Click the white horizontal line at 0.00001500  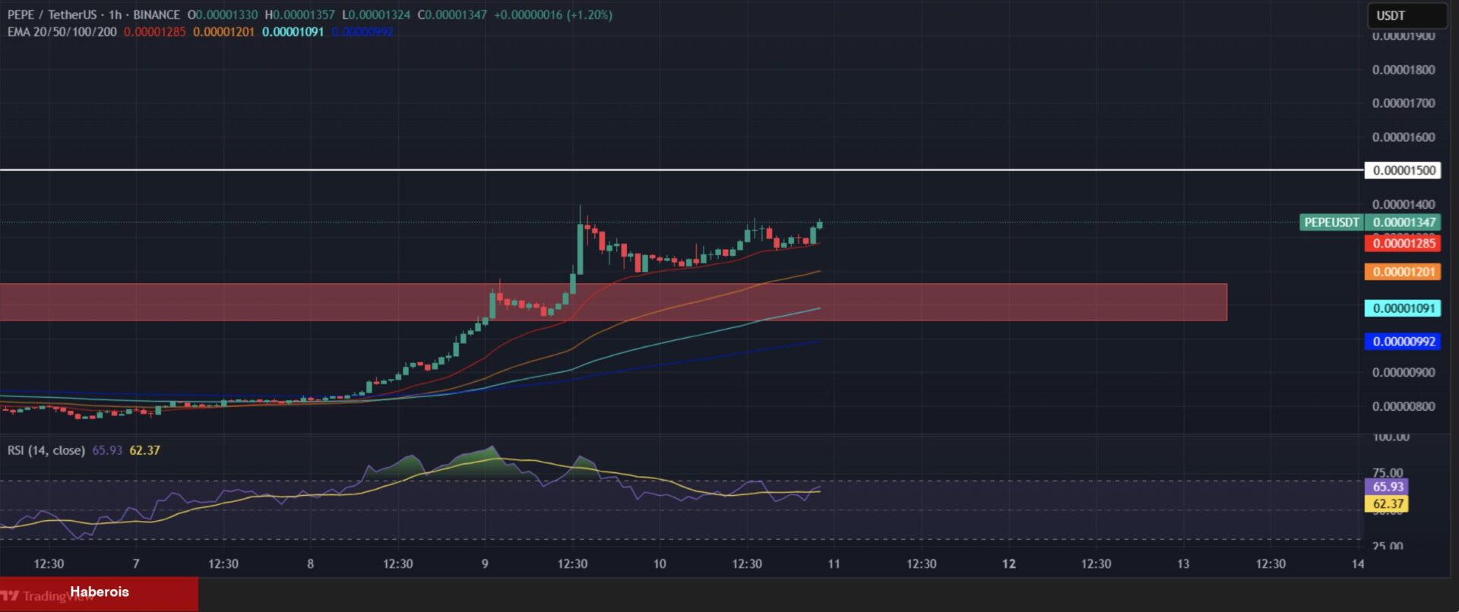coord(682,169)
